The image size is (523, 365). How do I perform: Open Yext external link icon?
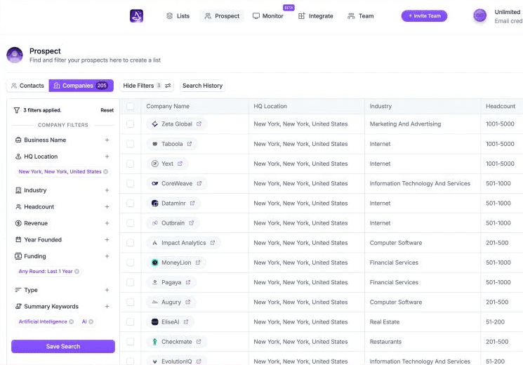[180, 164]
